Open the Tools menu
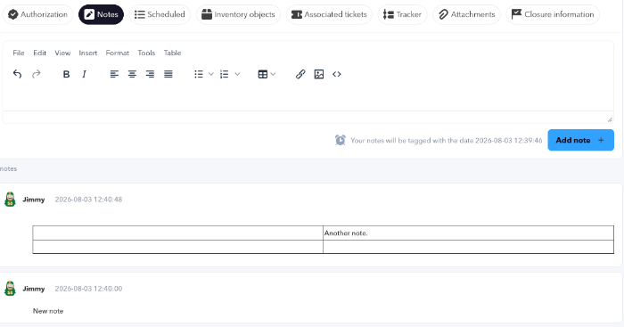The image size is (624, 327). pyautogui.click(x=146, y=53)
